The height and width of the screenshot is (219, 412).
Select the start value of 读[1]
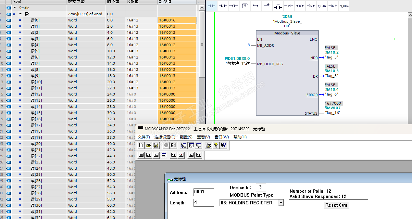point(141,26)
